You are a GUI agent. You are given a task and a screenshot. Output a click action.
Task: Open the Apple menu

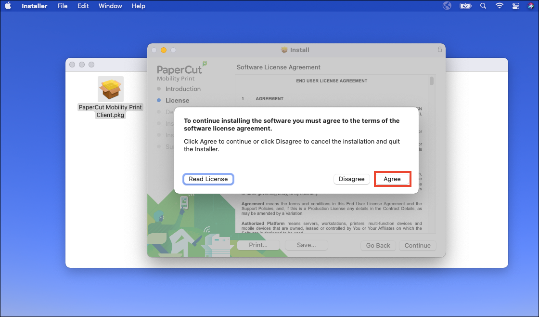(x=8, y=6)
